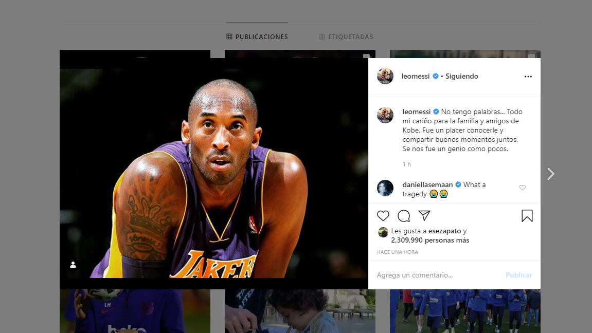Viewport: 592px width, 333px height.
Task: Like daniellasemaan's comment with small heart
Action: [523, 188]
